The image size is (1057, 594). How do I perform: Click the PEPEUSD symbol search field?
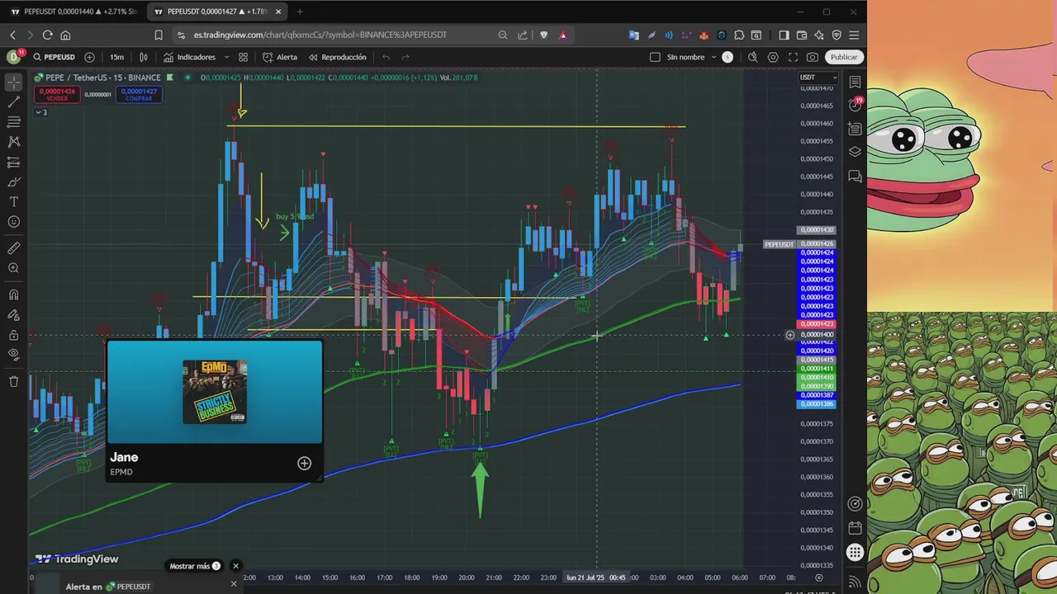[x=54, y=57]
